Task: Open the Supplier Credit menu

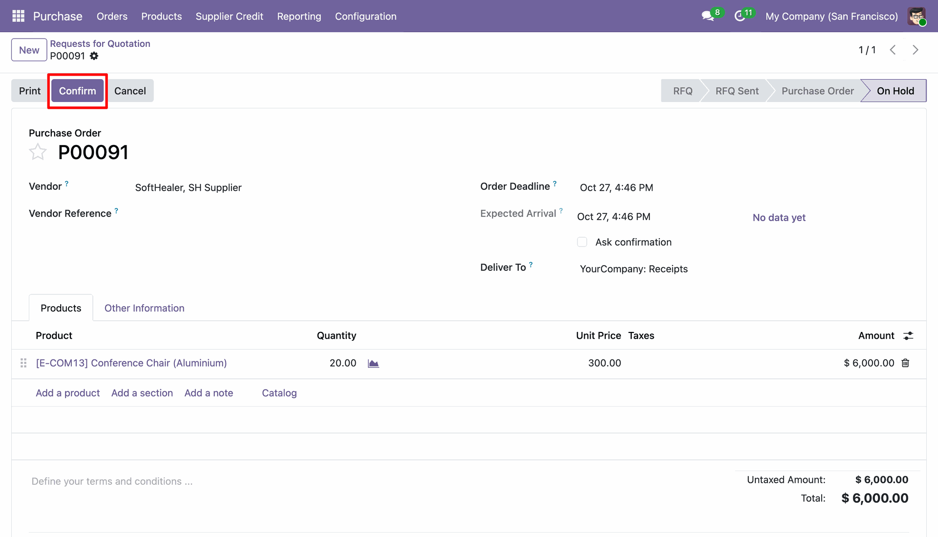Action: 229,16
